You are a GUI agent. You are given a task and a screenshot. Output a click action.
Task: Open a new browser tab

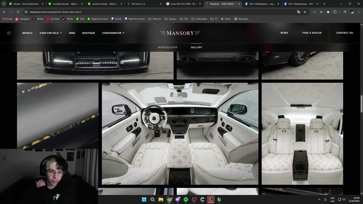(324, 4)
